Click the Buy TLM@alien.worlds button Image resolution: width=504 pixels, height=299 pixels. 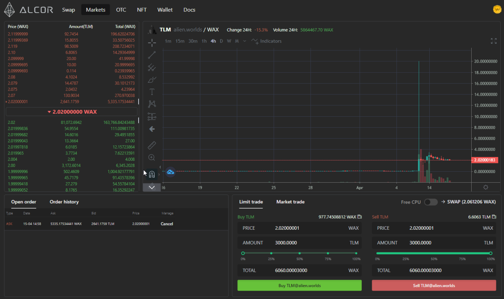pos(299,286)
